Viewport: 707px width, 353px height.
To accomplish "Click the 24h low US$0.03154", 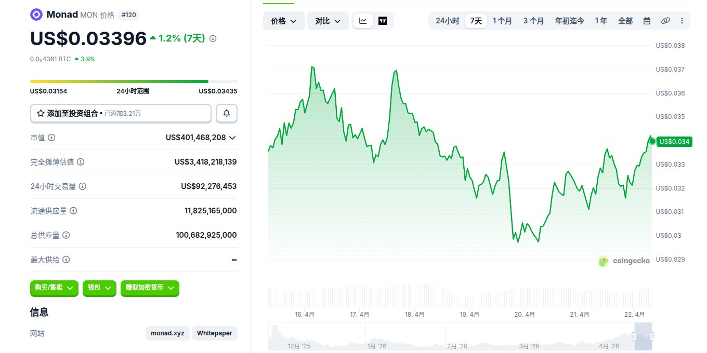I will coord(48,91).
